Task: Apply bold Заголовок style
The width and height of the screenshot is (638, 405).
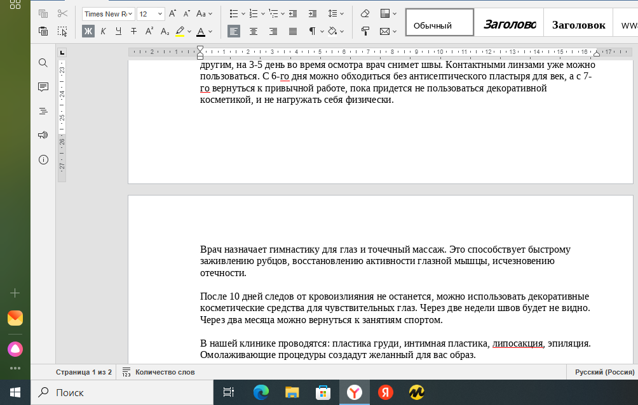Action: [x=578, y=22]
